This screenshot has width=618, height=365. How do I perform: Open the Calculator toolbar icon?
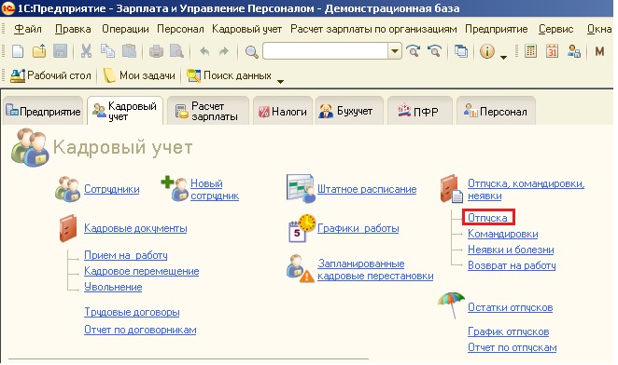[531, 51]
